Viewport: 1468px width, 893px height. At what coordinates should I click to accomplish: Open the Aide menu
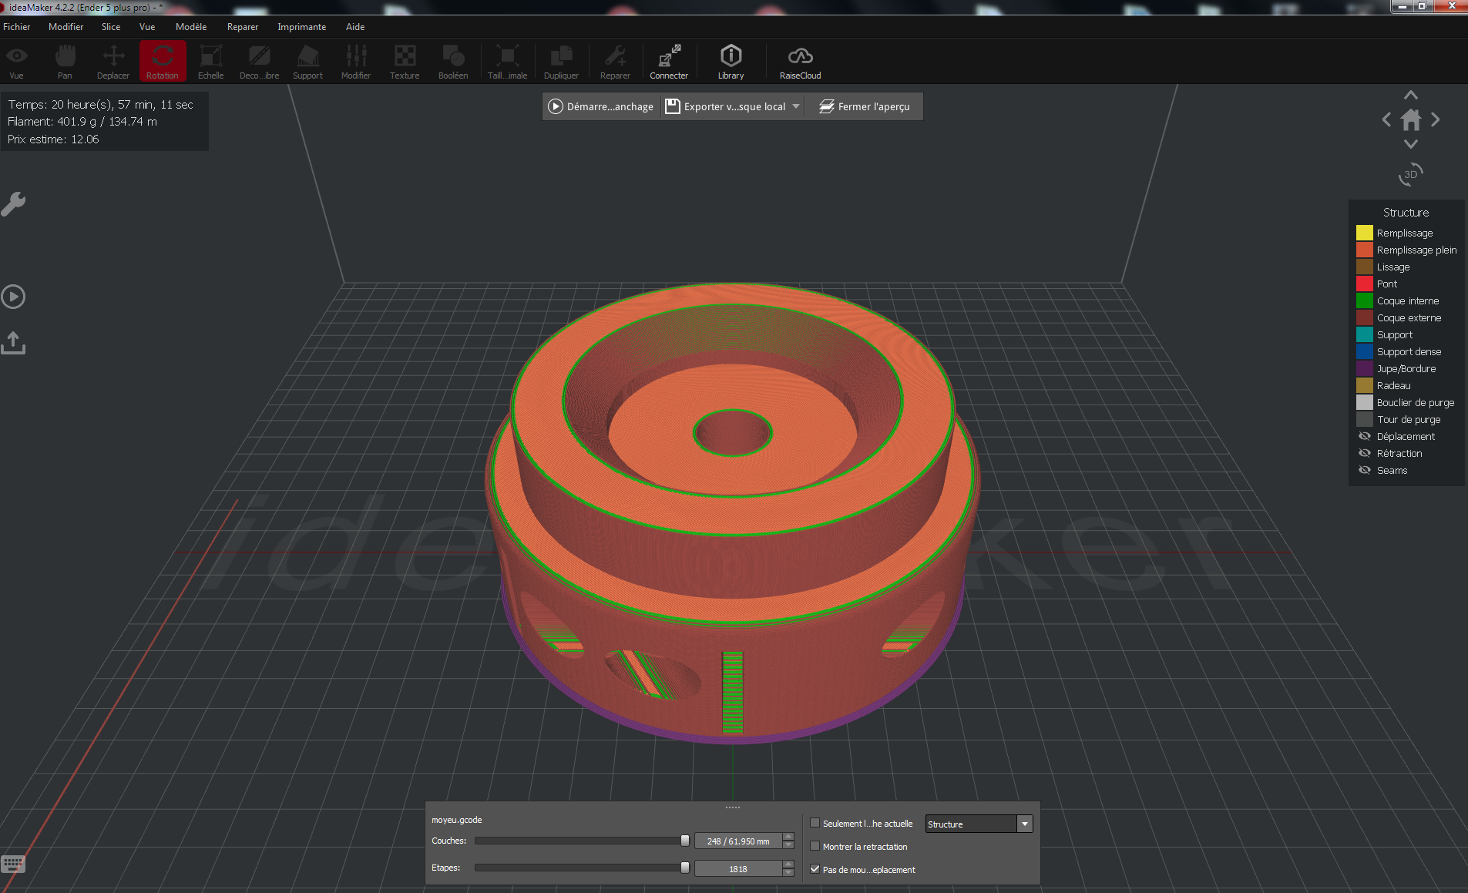(x=355, y=27)
